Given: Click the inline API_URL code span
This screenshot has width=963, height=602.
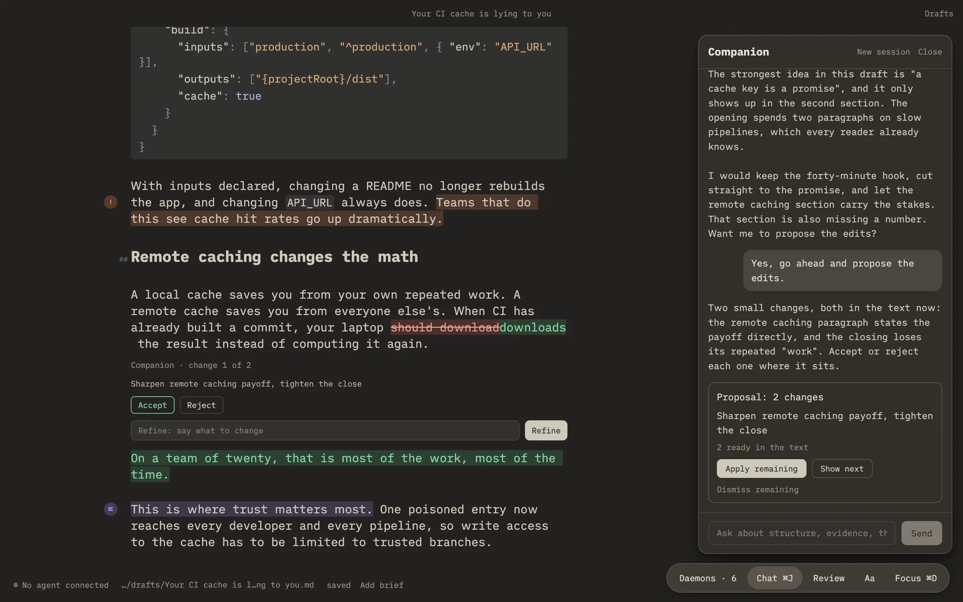Looking at the screenshot, I should [309, 203].
